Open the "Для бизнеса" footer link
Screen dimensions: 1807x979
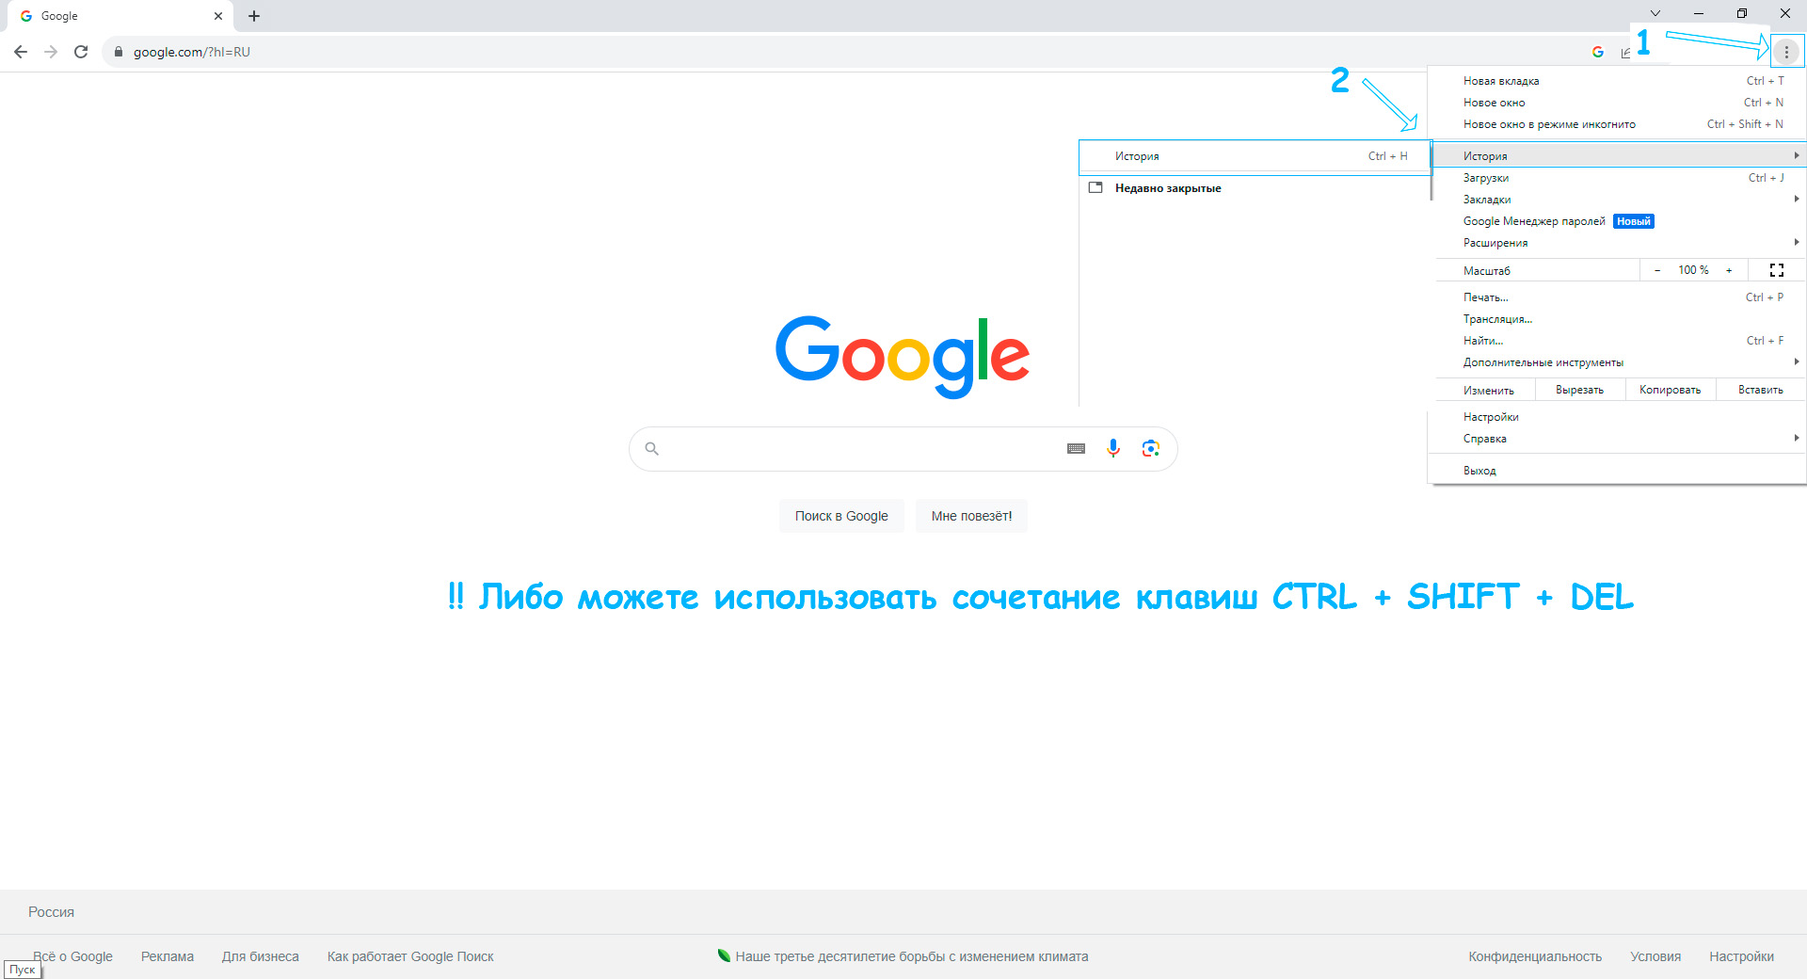pyautogui.click(x=261, y=956)
